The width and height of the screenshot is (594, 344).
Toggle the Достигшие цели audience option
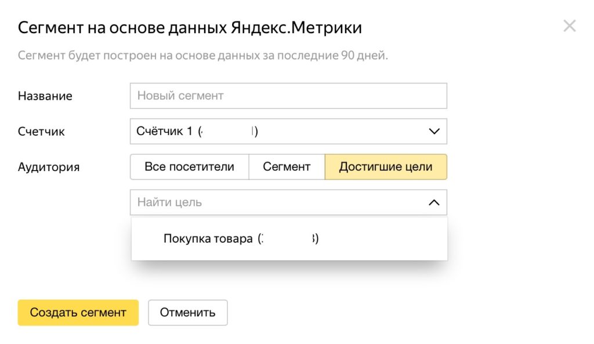386,167
